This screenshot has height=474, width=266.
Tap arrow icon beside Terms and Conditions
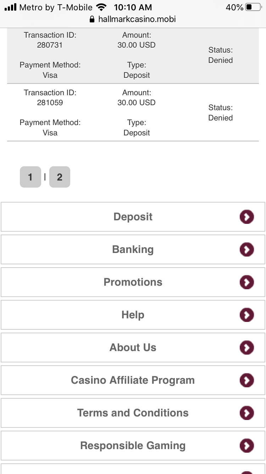[x=247, y=413]
